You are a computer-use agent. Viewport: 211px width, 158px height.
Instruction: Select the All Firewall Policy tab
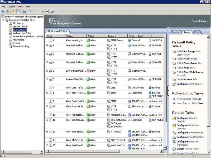click(57, 31)
